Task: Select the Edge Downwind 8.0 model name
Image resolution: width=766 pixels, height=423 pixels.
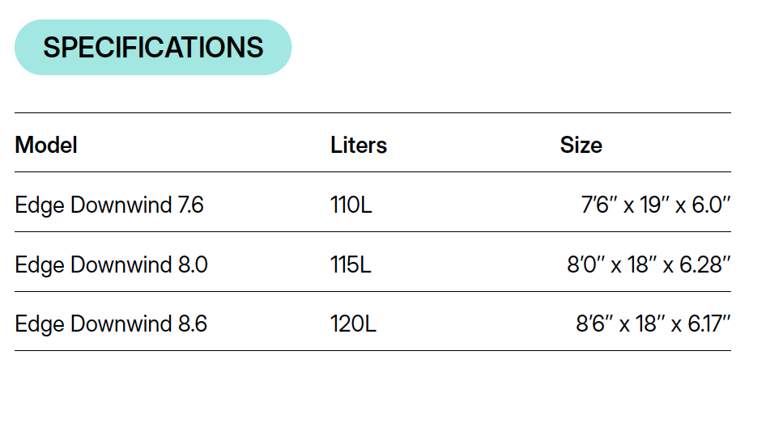Action: click(111, 264)
